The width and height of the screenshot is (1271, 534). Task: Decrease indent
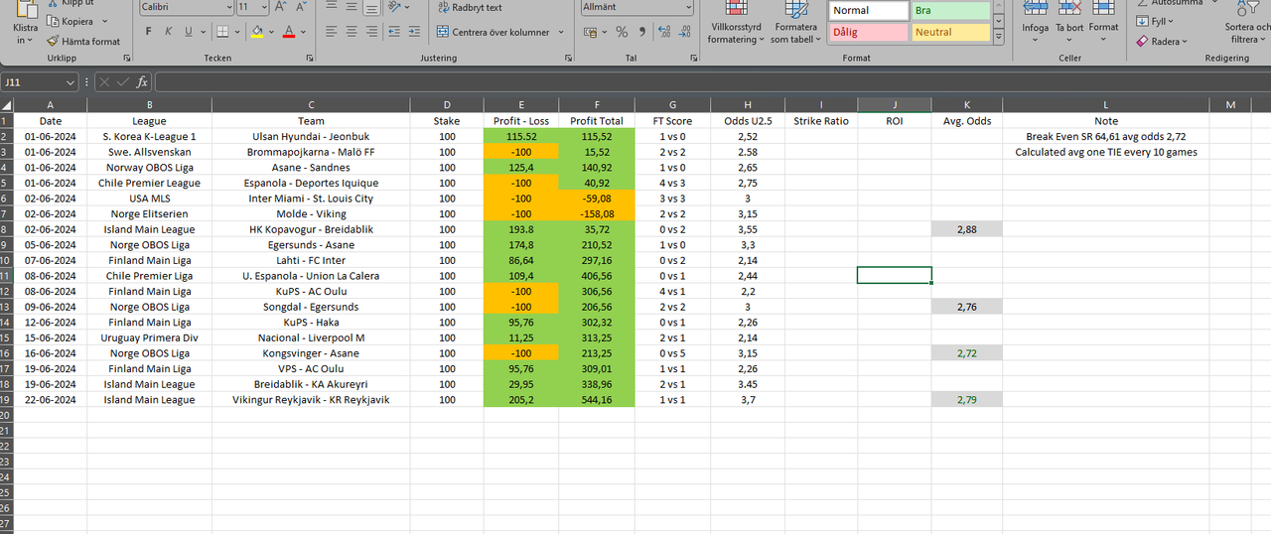[x=396, y=32]
